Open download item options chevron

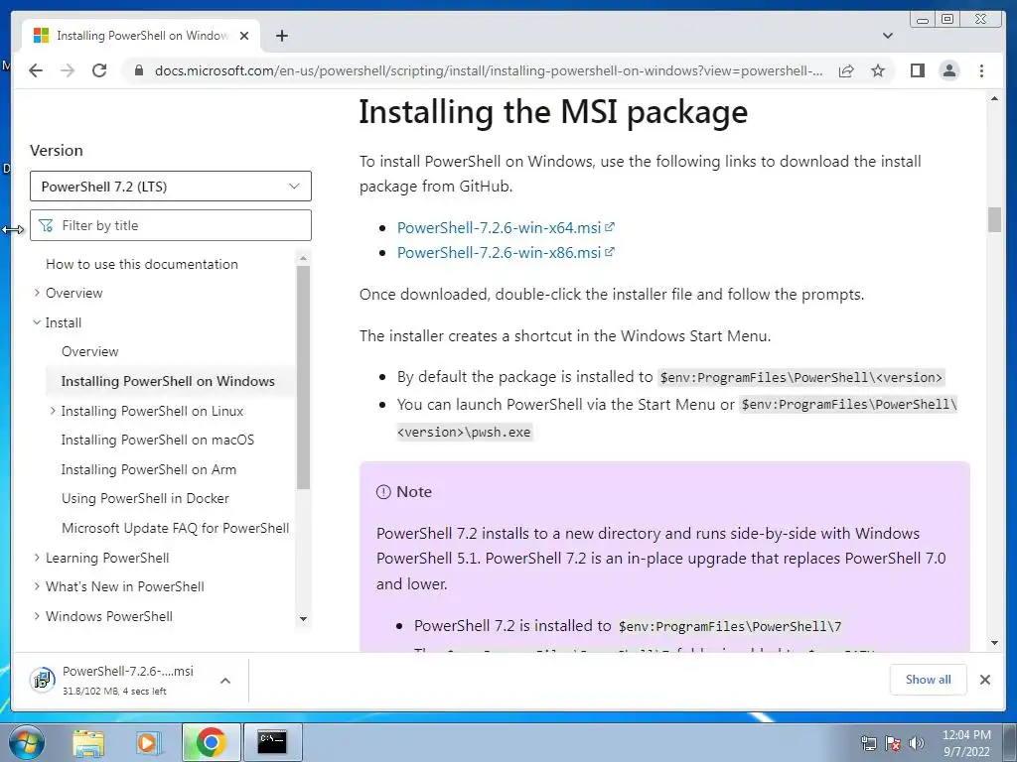click(225, 681)
